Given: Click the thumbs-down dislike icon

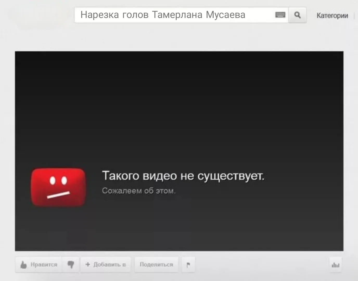Looking at the screenshot, I should (71, 265).
